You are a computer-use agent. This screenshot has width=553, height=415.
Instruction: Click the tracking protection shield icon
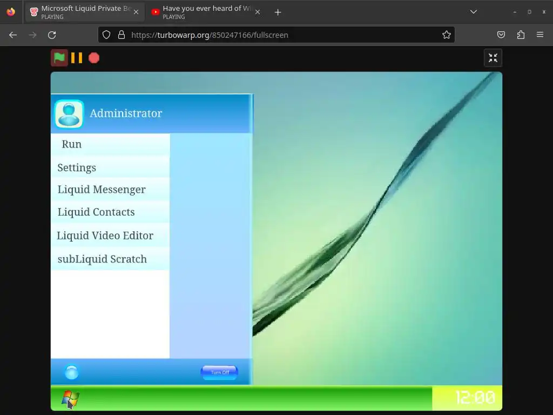point(106,35)
